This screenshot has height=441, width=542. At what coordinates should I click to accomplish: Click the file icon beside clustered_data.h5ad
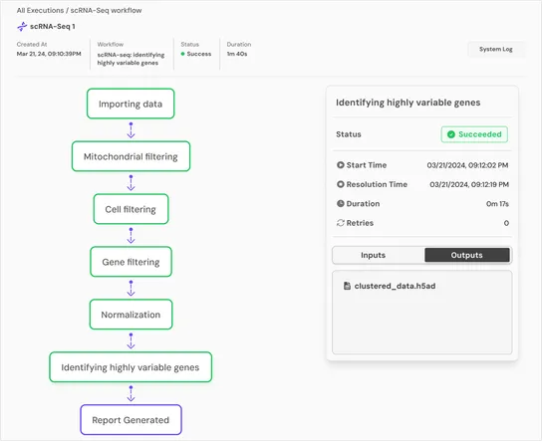[x=347, y=286]
